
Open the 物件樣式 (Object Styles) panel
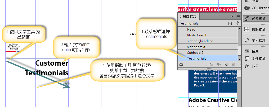click(x=255, y=59)
